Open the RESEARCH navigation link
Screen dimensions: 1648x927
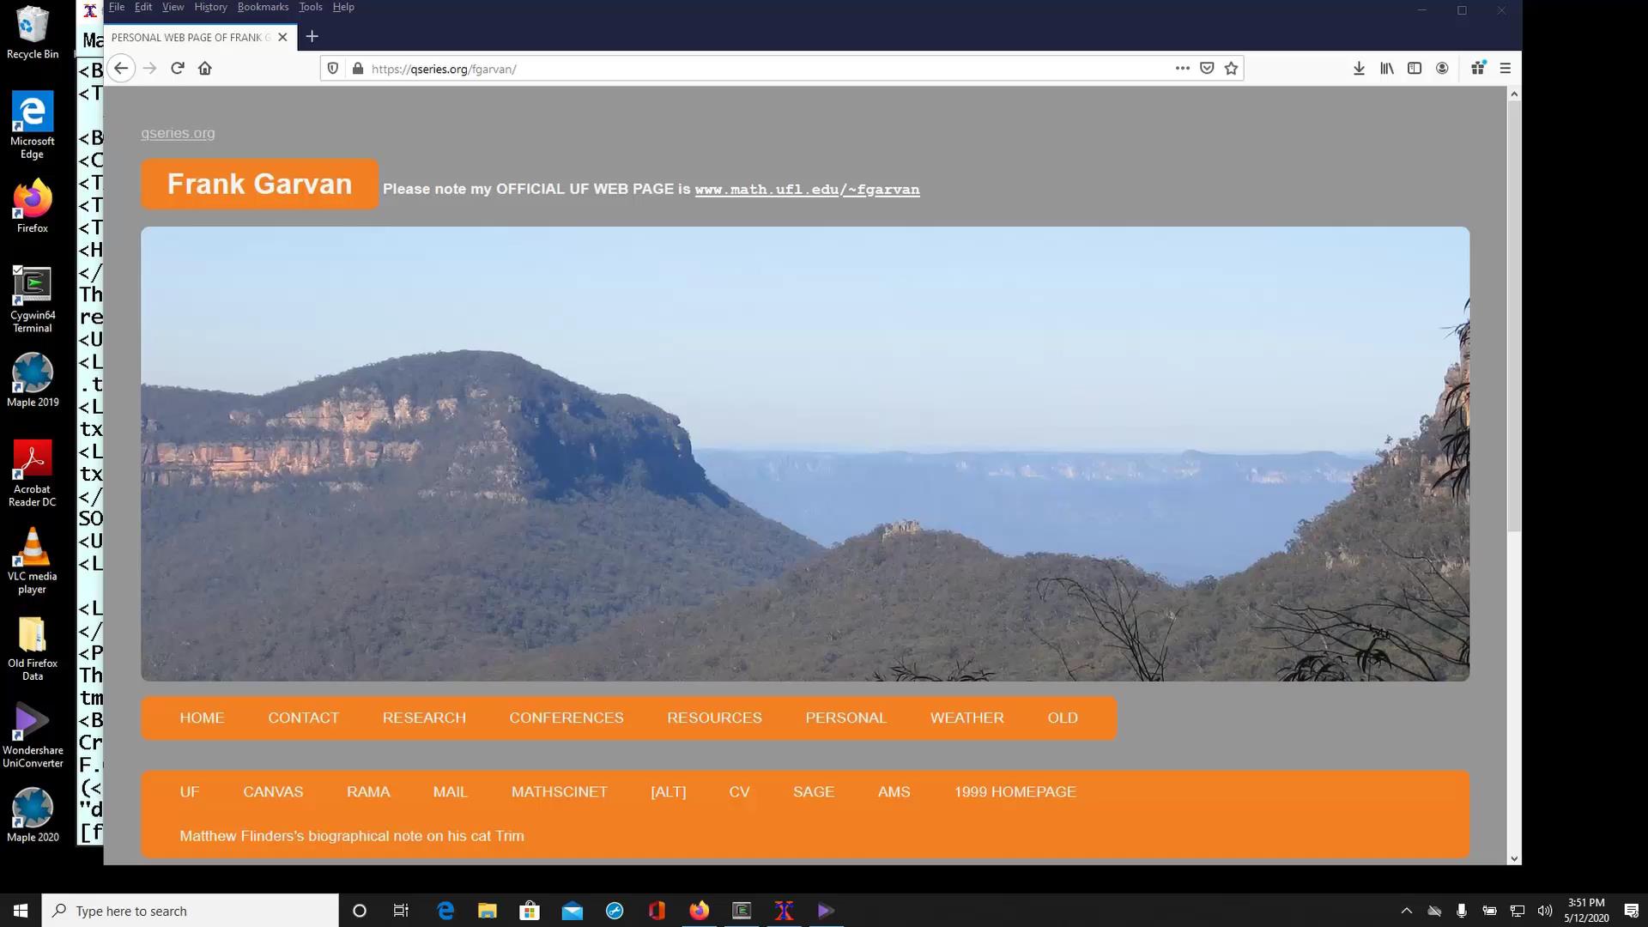pos(424,718)
